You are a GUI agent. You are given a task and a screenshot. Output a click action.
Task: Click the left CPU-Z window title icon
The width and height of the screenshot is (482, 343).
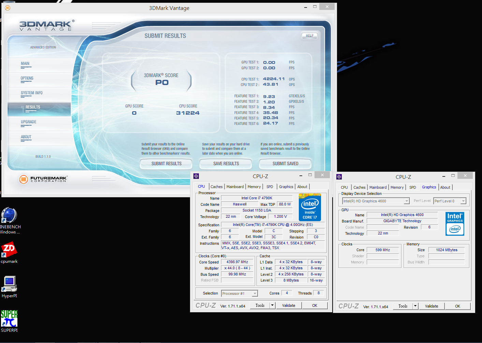pyautogui.click(x=196, y=176)
